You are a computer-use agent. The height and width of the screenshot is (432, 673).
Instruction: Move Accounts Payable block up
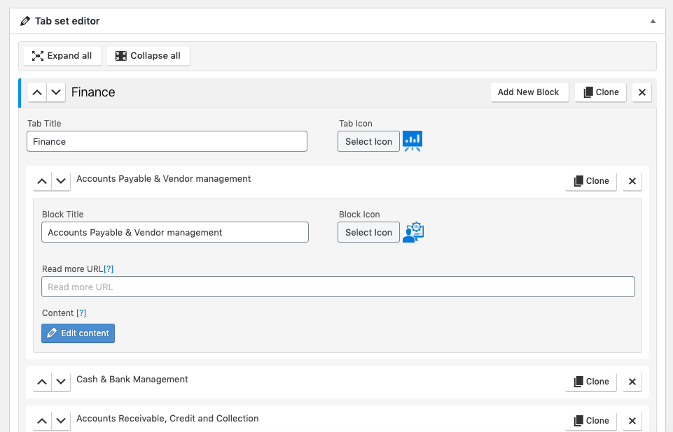tap(42, 181)
